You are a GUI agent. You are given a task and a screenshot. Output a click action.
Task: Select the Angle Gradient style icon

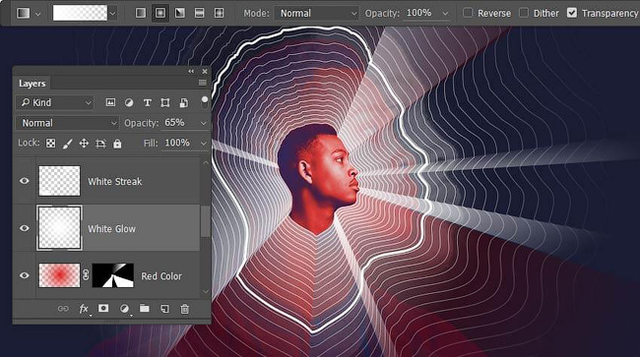(x=179, y=13)
